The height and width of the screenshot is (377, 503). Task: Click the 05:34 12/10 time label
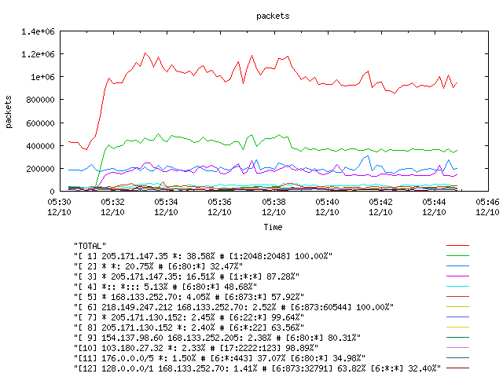pyautogui.click(x=166, y=207)
